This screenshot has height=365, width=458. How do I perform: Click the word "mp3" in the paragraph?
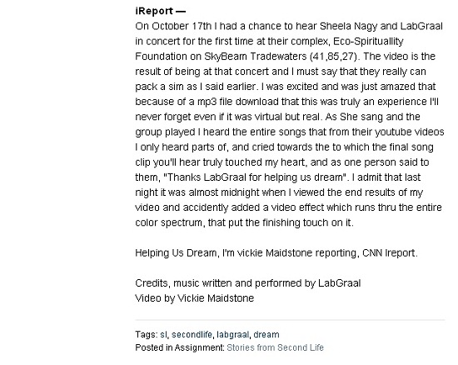pyautogui.click(x=207, y=102)
